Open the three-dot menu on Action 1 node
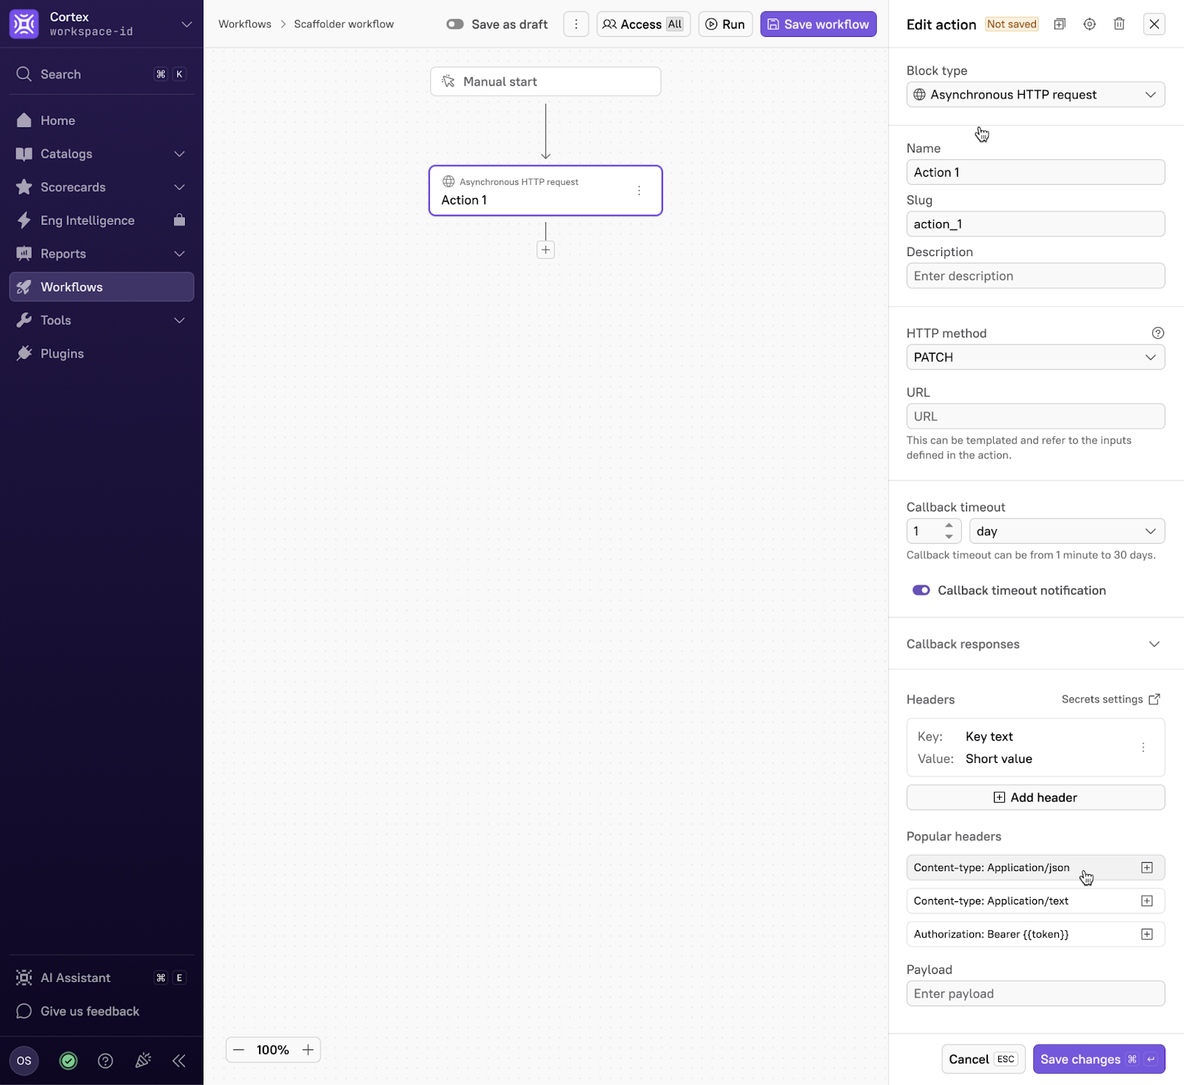 point(639,191)
